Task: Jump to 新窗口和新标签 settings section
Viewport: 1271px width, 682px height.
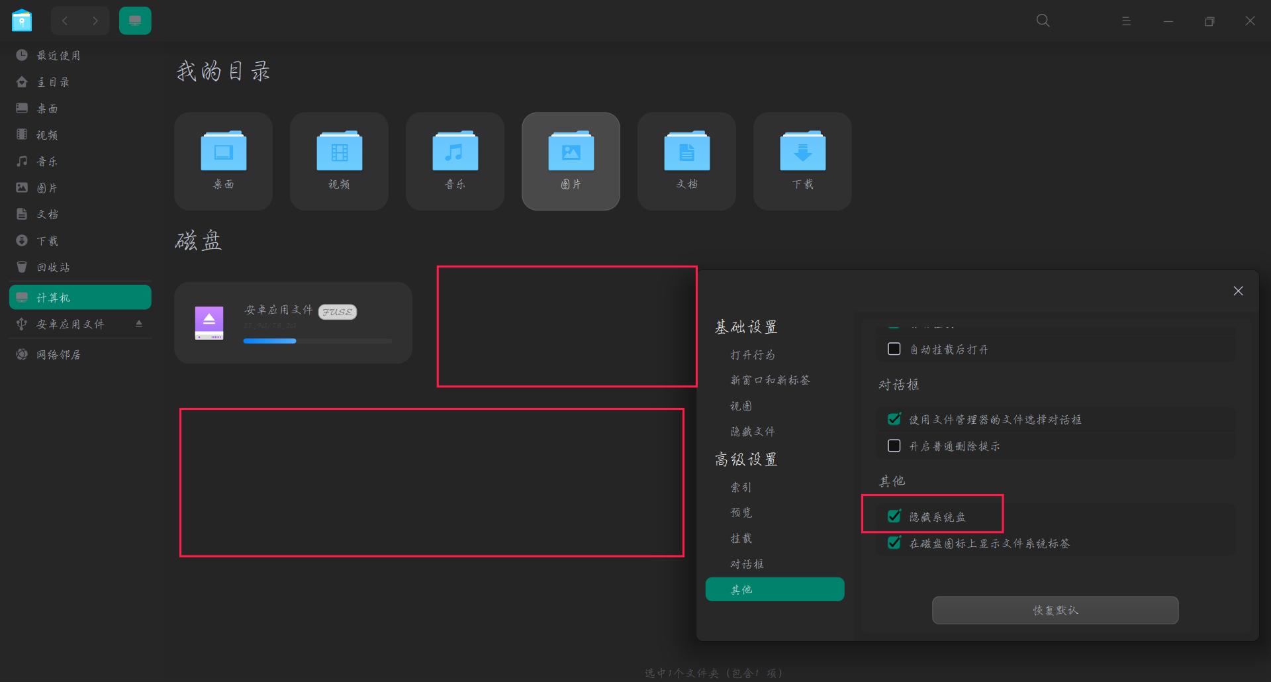Action: pos(770,380)
